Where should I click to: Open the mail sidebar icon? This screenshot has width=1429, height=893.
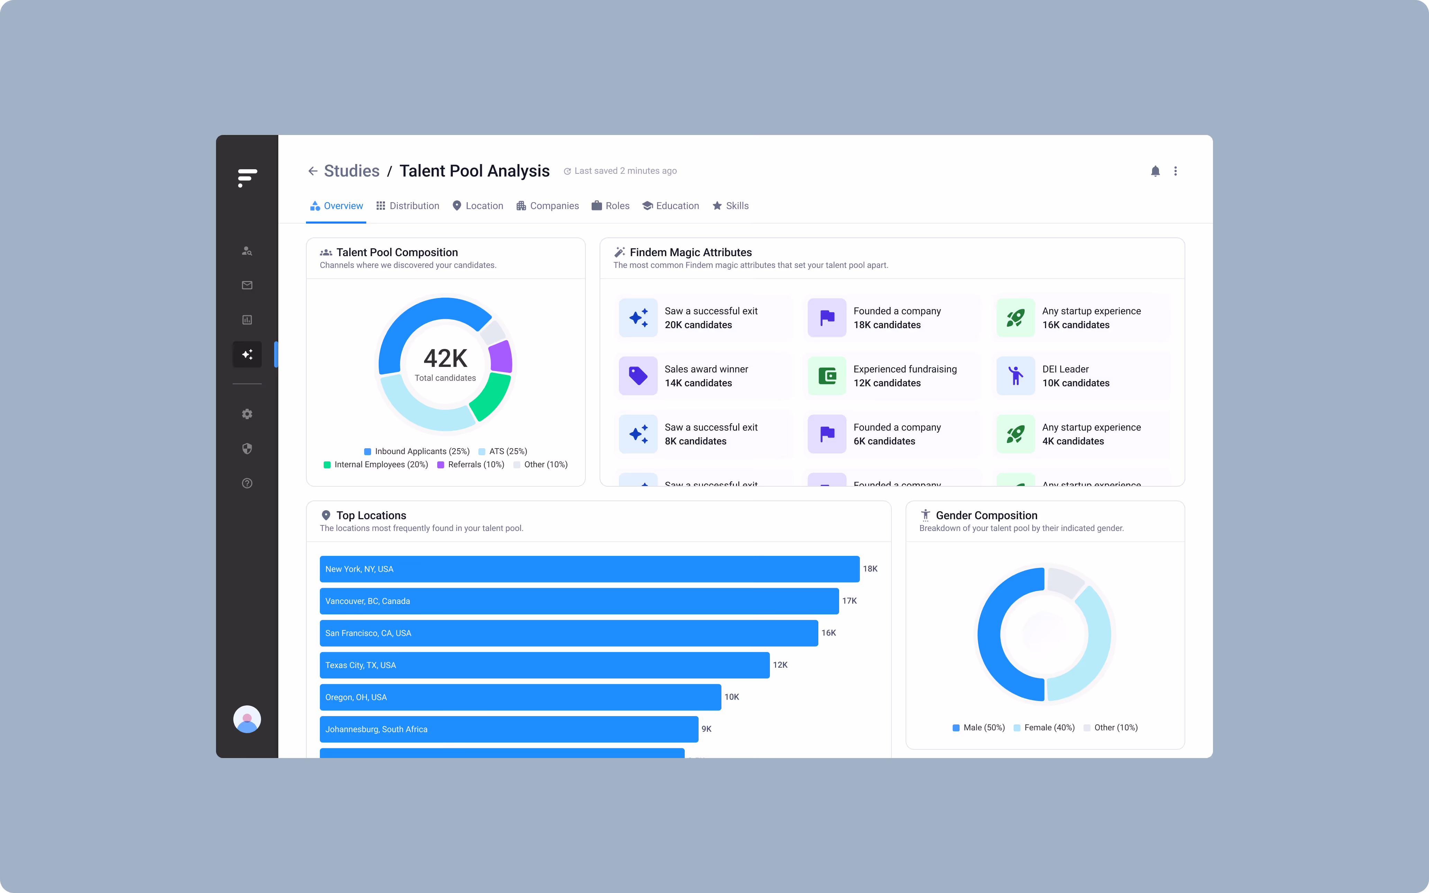(247, 285)
